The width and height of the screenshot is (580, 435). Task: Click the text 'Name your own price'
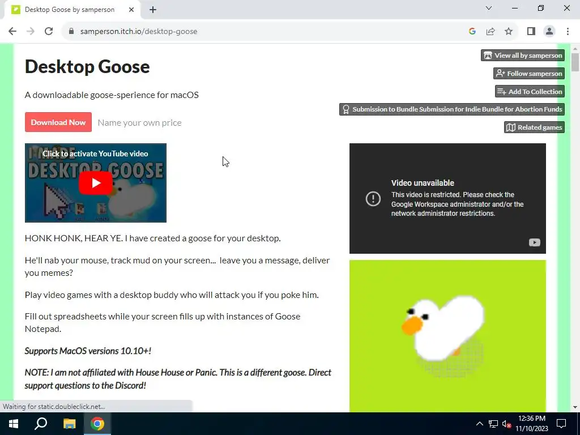tap(139, 123)
